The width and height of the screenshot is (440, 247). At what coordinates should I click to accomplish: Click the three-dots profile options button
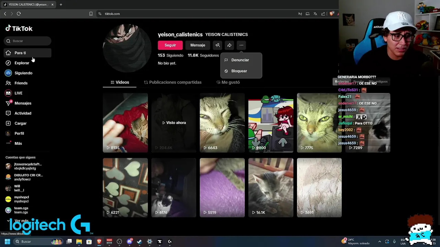click(241, 45)
